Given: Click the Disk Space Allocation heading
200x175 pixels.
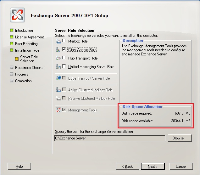Looking at the screenshot, I should 142,107.
